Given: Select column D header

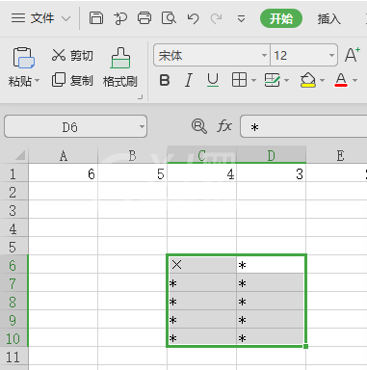Looking at the screenshot, I should (x=272, y=156).
